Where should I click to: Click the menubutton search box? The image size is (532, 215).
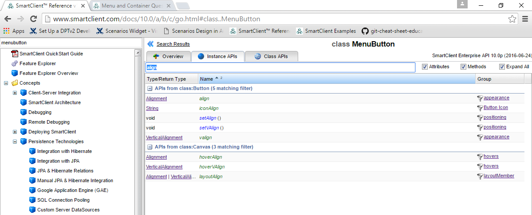71,43
